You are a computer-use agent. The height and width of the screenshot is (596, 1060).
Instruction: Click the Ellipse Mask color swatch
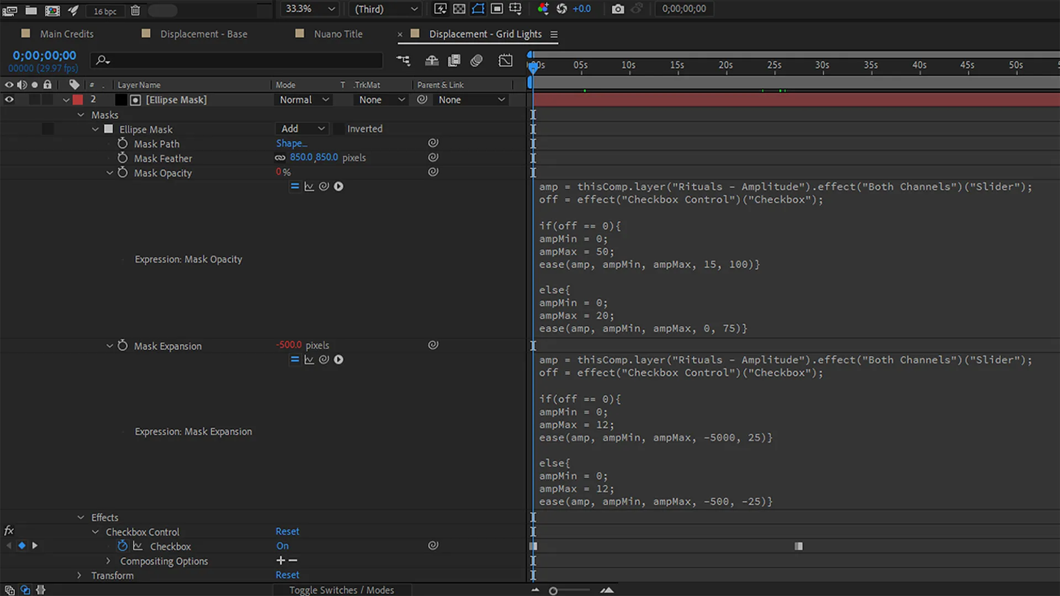tap(108, 129)
